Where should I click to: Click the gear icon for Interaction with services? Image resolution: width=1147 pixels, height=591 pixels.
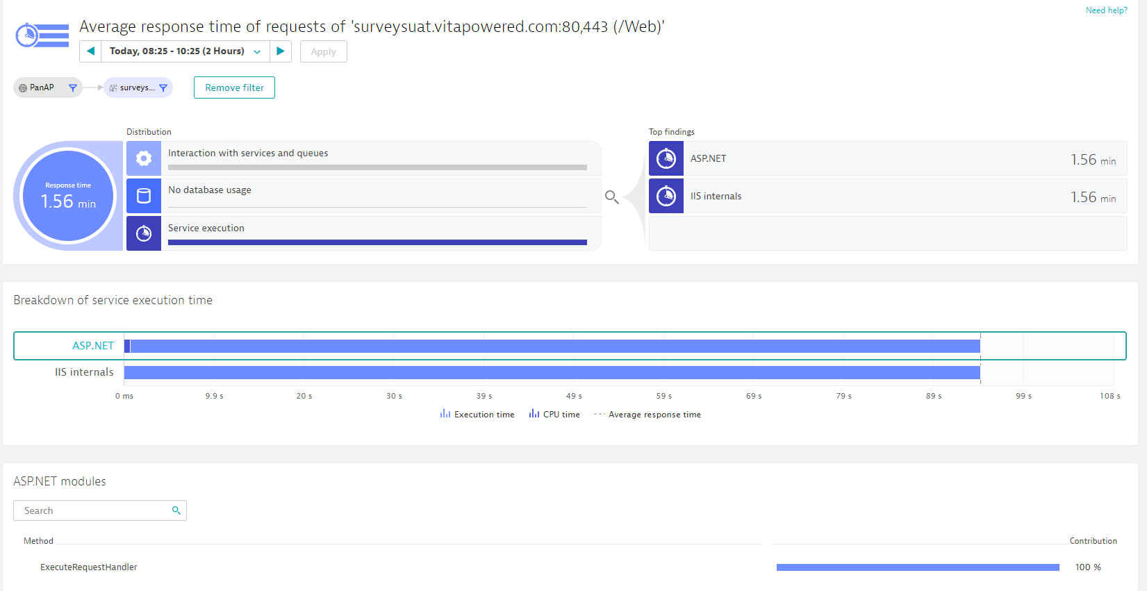[x=144, y=158]
